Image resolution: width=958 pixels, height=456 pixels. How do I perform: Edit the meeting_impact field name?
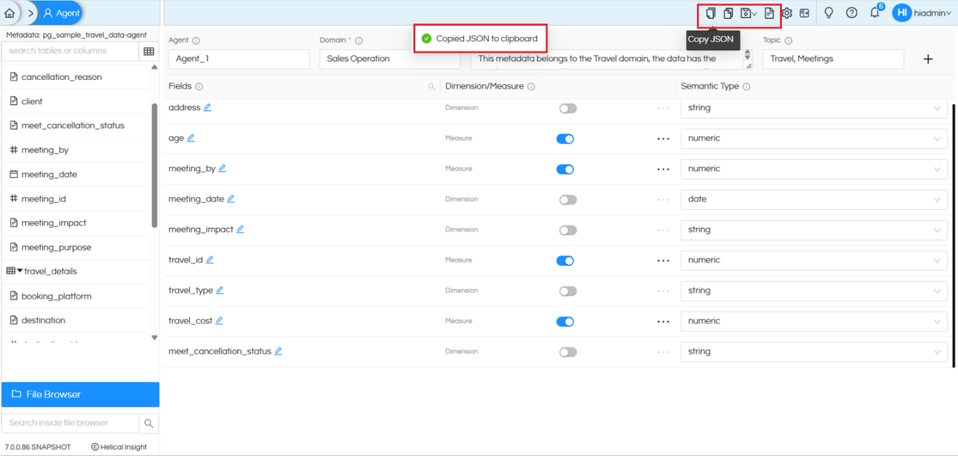[x=240, y=229]
